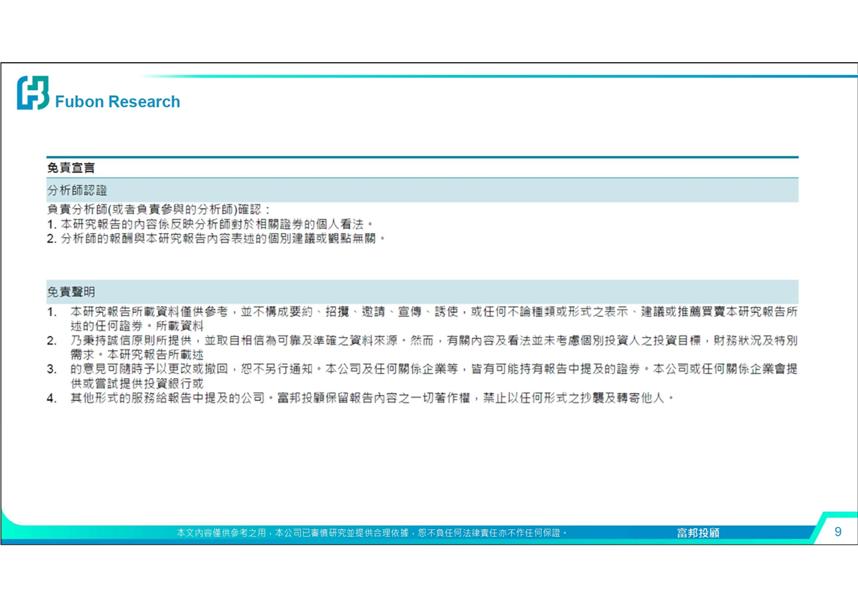Click the "分析師認證" section bar
Image resolution: width=858 pixels, height=607 pixels.
(423, 190)
